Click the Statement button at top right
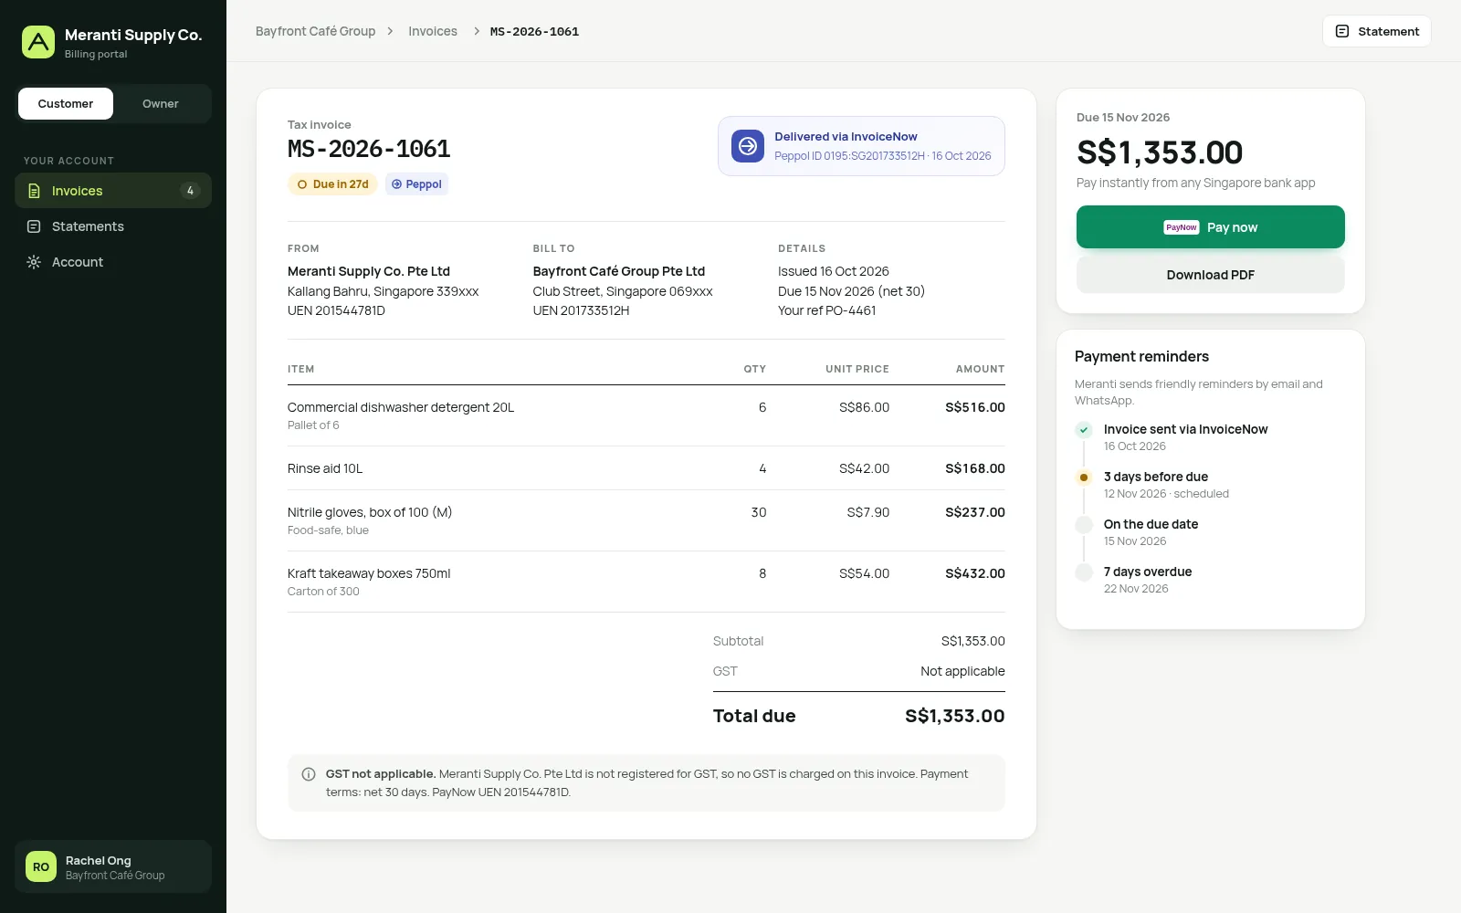The height and width of the screenshot is (913, 1461). (x=1376, y=31)
